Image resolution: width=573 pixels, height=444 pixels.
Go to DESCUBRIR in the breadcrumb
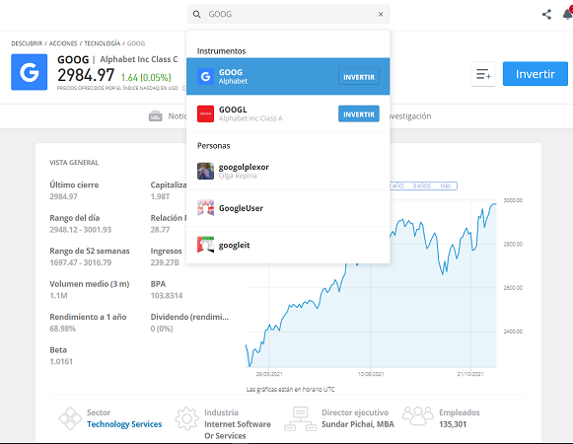coord(27,43)
